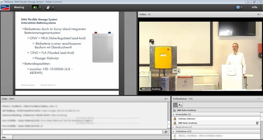The height and width of the screenshot is (140, 263).
Task: Open the raise-hand status options dropdown arrow
Action: (x=53, y=7)
